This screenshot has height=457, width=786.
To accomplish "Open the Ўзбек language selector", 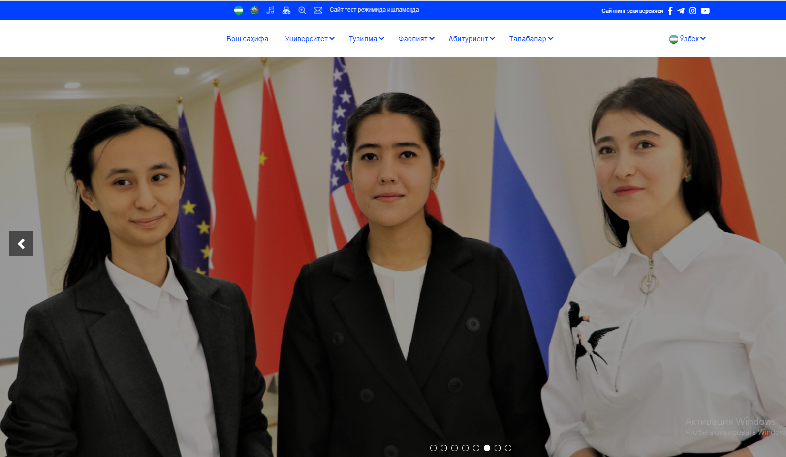I will 688,39.
